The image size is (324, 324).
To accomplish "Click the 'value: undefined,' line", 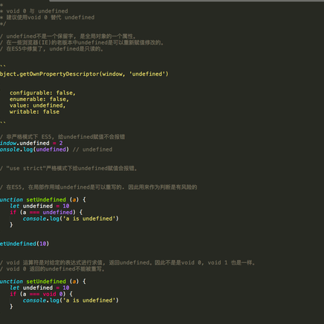I will tap(38, 106).
